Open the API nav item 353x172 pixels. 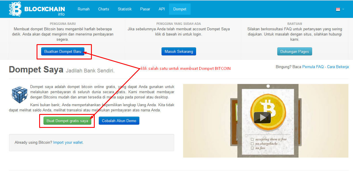(162, 9)
